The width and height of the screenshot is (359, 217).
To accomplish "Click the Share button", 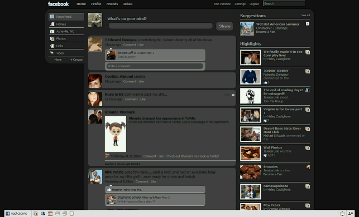I will click(224, 26).
